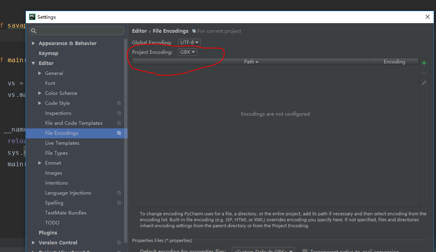Click the 'For current project' indicator icon

pyautogui.click(x=194, y=31)
